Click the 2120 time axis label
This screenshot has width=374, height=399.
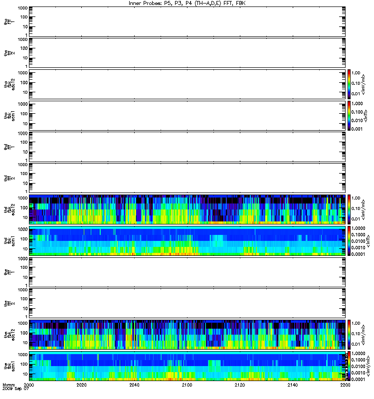[240, 385]
